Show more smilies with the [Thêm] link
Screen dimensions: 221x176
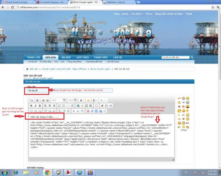coord(184,130)
